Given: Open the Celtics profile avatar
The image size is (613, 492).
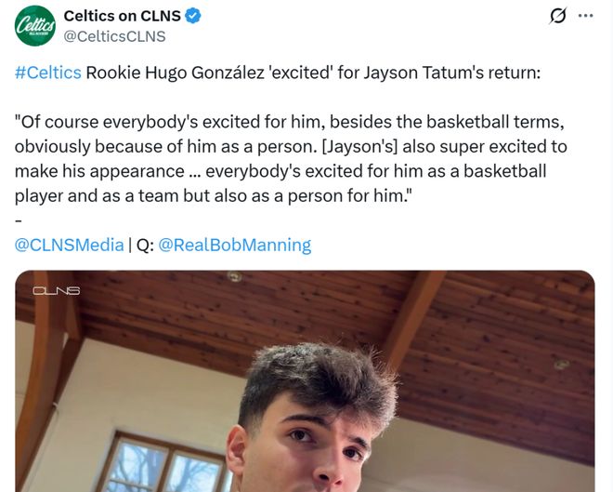Looking at the screenshot, I should pyautogui.click(x=35, y=25).
